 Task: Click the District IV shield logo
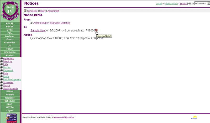tap(11, 10)
